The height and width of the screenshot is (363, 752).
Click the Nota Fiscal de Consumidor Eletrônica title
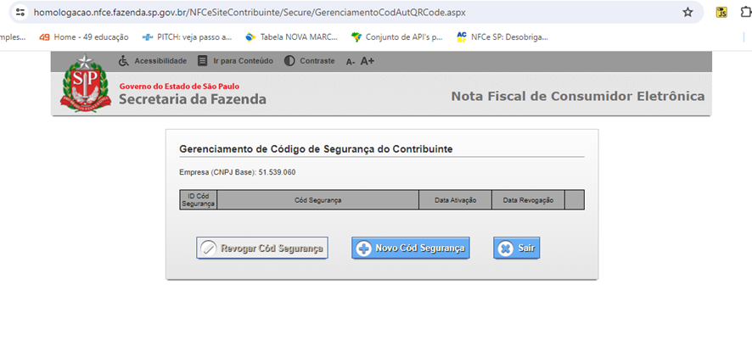tap(578, 97)
